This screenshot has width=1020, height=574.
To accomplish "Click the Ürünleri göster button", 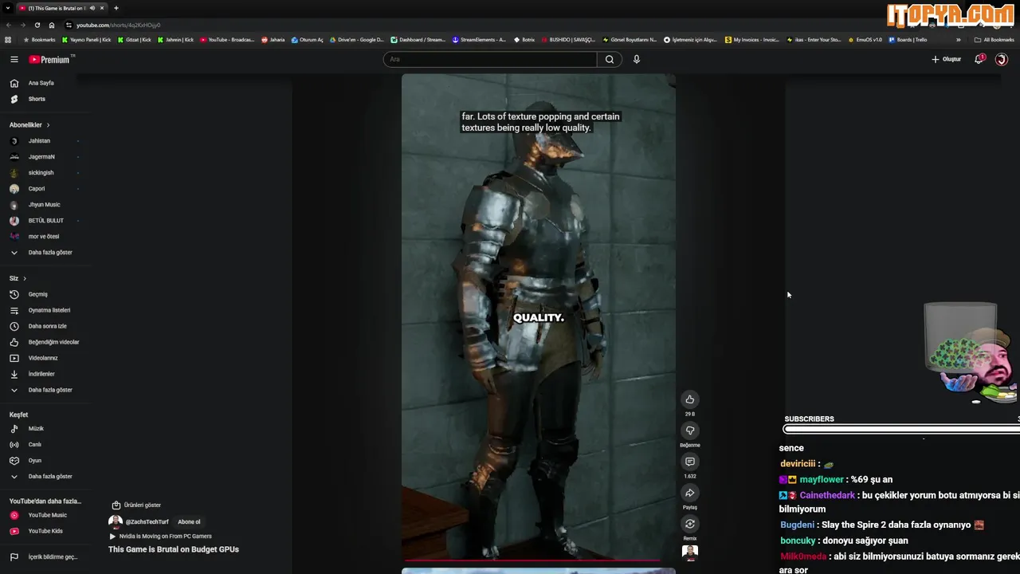I will 136,505.
